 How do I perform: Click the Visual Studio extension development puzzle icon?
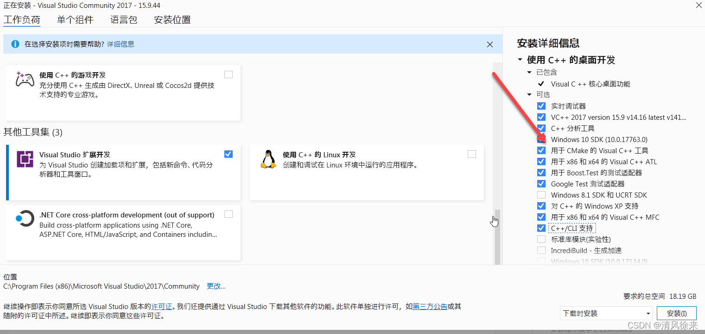coord(25,159)
